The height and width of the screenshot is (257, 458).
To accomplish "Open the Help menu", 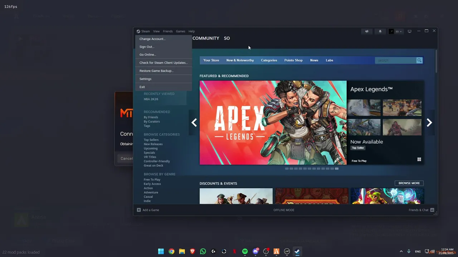I will (192, 31).
